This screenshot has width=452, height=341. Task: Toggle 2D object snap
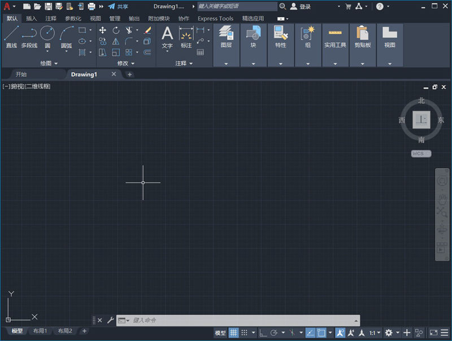(321, 333)
